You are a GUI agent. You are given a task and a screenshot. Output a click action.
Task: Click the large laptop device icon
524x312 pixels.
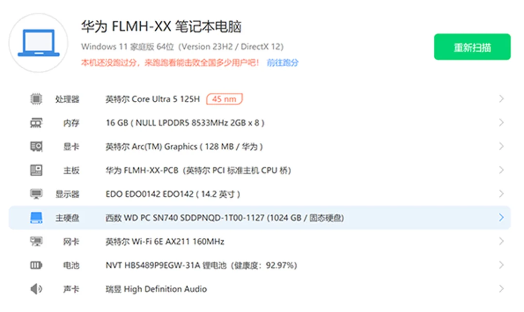(39, 43)
